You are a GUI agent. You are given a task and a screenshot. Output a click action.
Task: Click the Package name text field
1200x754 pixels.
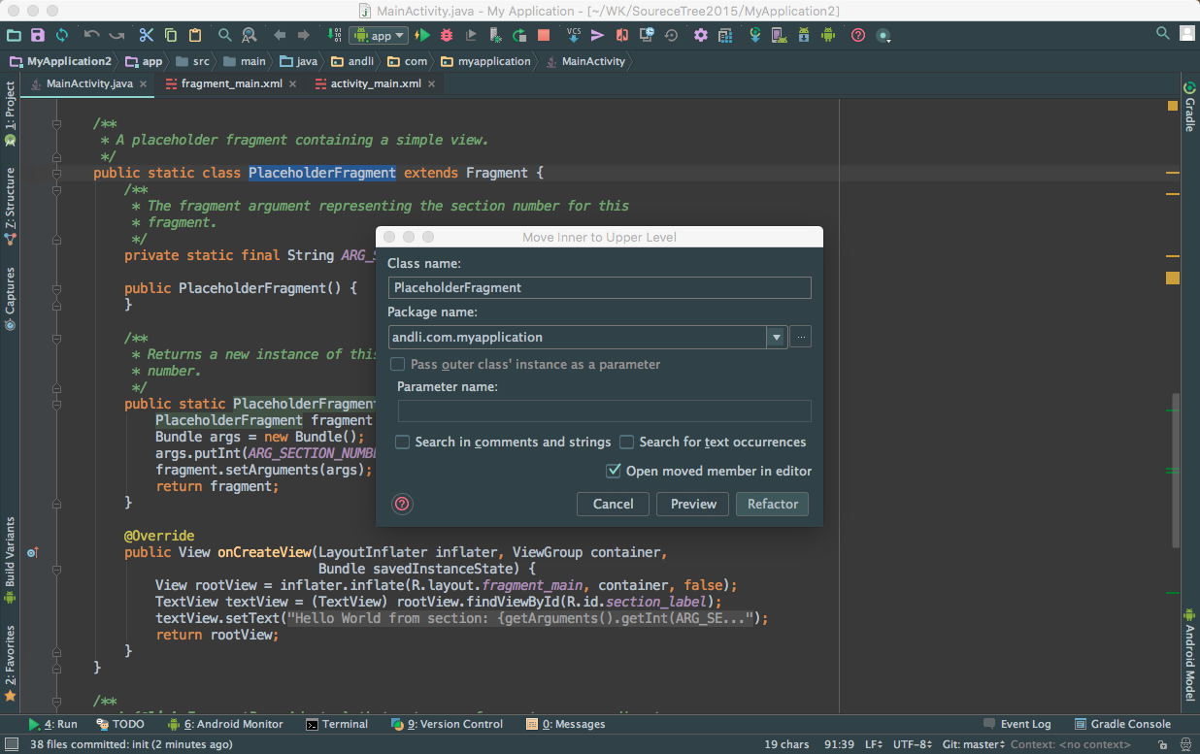[x=578, y=338]
